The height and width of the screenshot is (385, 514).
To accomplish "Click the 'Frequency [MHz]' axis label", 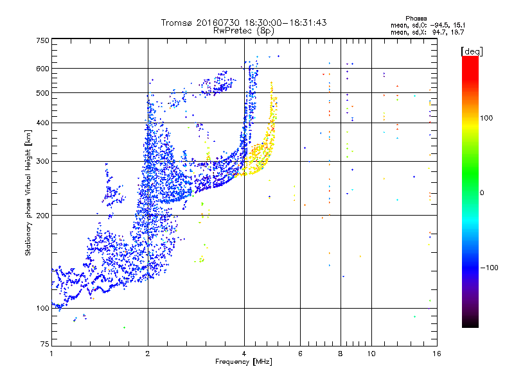I will [244, 362].
